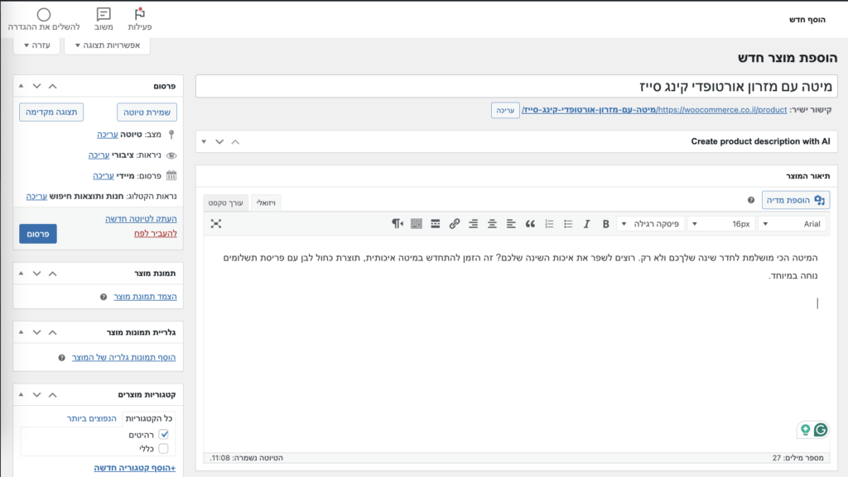Click inside the product description text area
This screenshot has height=477, width=848.
click(517, 342)
